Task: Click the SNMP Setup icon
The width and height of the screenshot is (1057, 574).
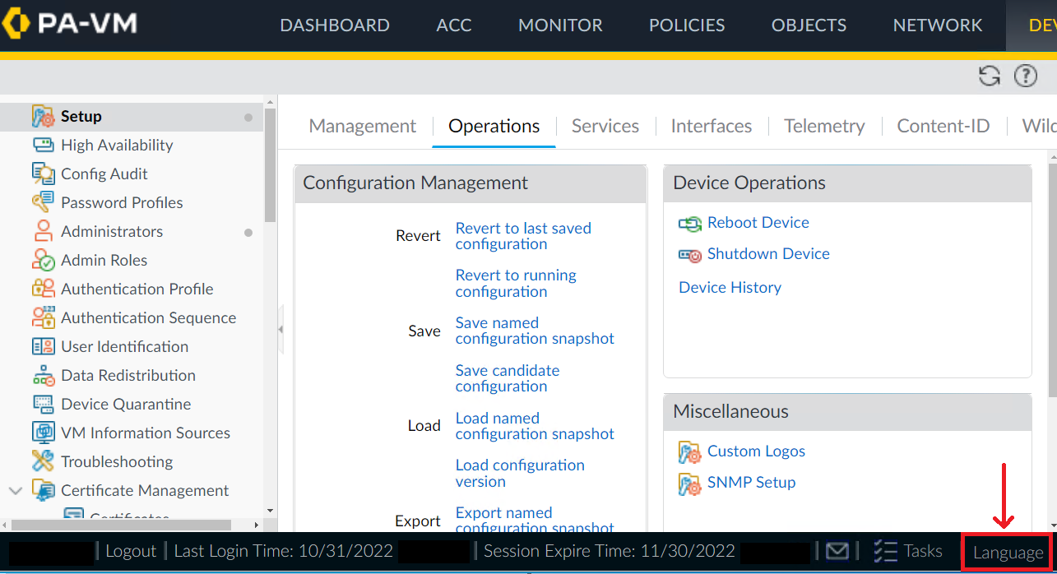Action: tap(689, 483)
